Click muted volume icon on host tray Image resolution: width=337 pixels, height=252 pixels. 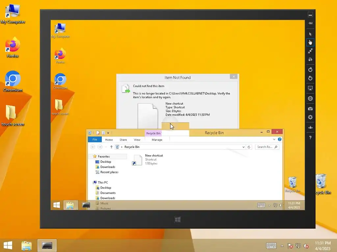pyautogui.click(x=306, y=246)
